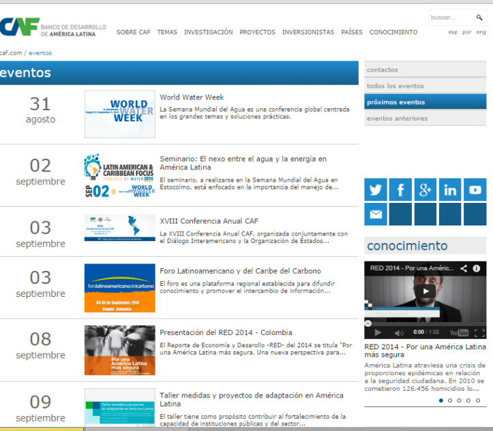The height and width of the screenshot is (431, 493).
Task: Open CAF's Twitter page icon
Action: pos(375,190)
